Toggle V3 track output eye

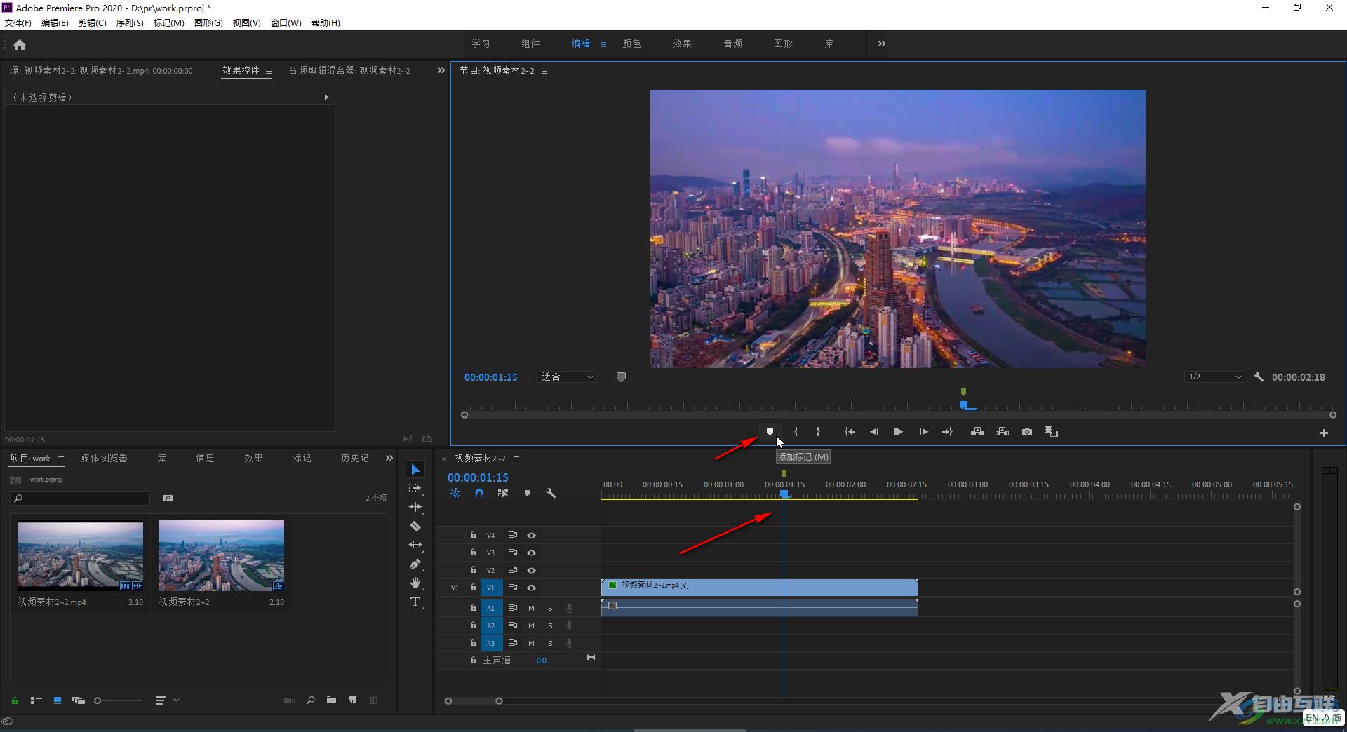click(531, 553)
